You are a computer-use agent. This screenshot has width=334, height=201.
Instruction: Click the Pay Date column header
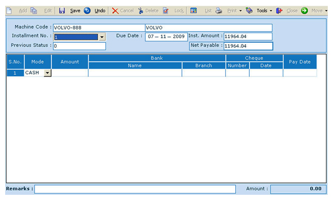pos(300,62)
